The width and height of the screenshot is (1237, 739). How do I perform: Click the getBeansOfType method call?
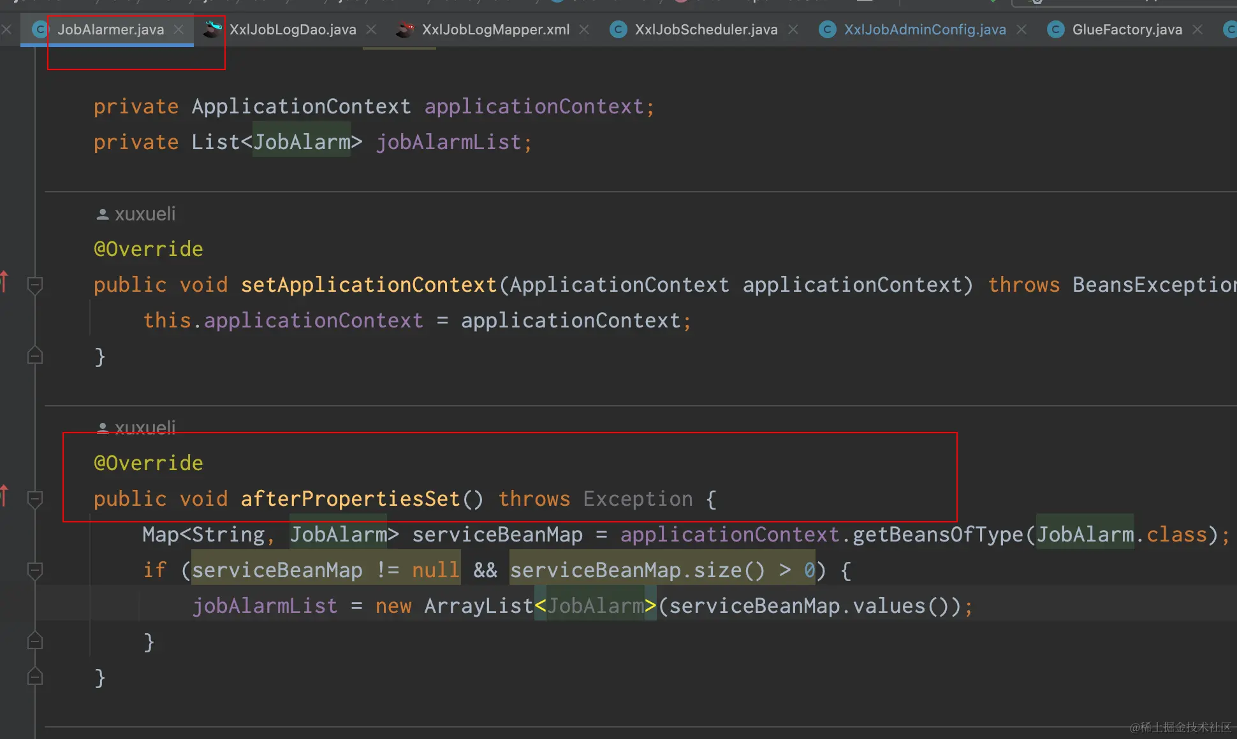click(937, 535)
